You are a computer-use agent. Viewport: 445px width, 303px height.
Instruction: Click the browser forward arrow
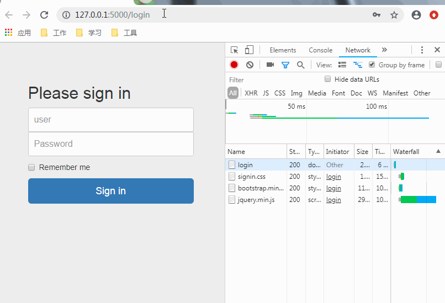(x=27, y=15)
